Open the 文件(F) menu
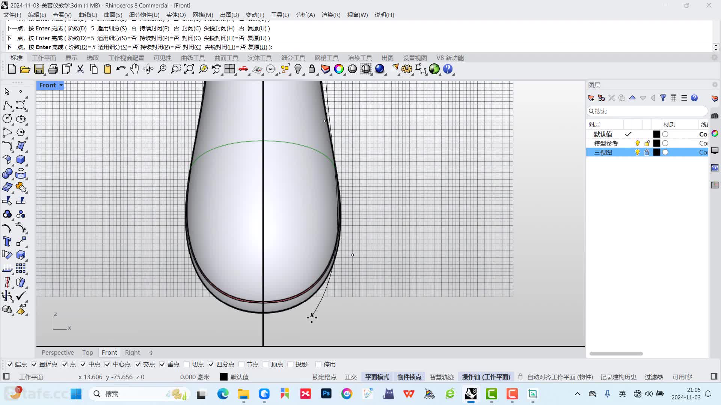This screenshot has width=721, height=405. pyautogui.click(x=12, y=15)
